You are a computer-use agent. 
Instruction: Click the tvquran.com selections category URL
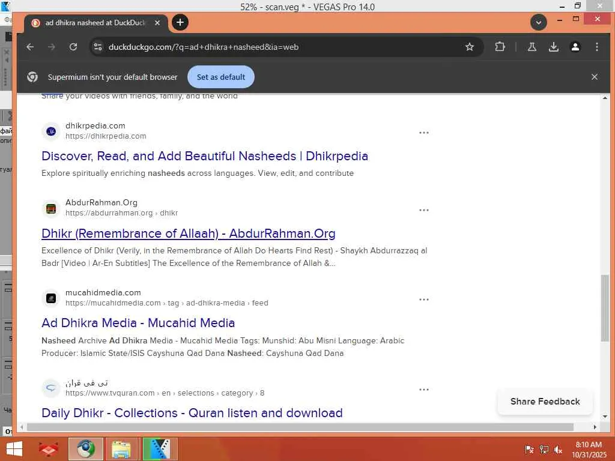[x=165, y=393]
